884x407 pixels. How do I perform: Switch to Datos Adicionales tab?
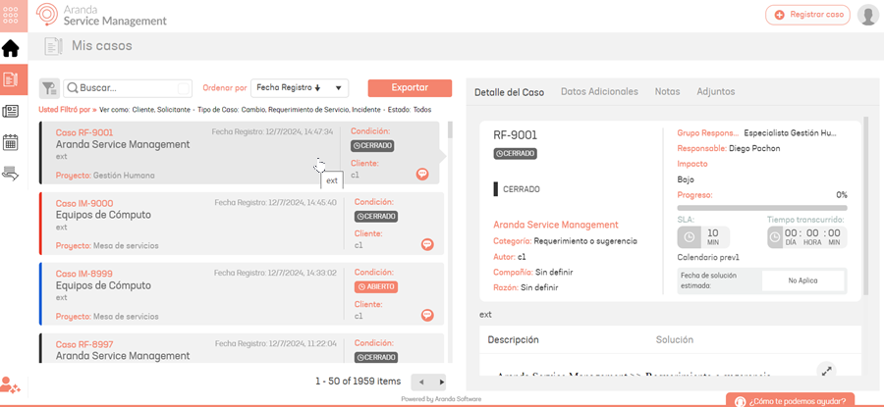pos(599,91)
